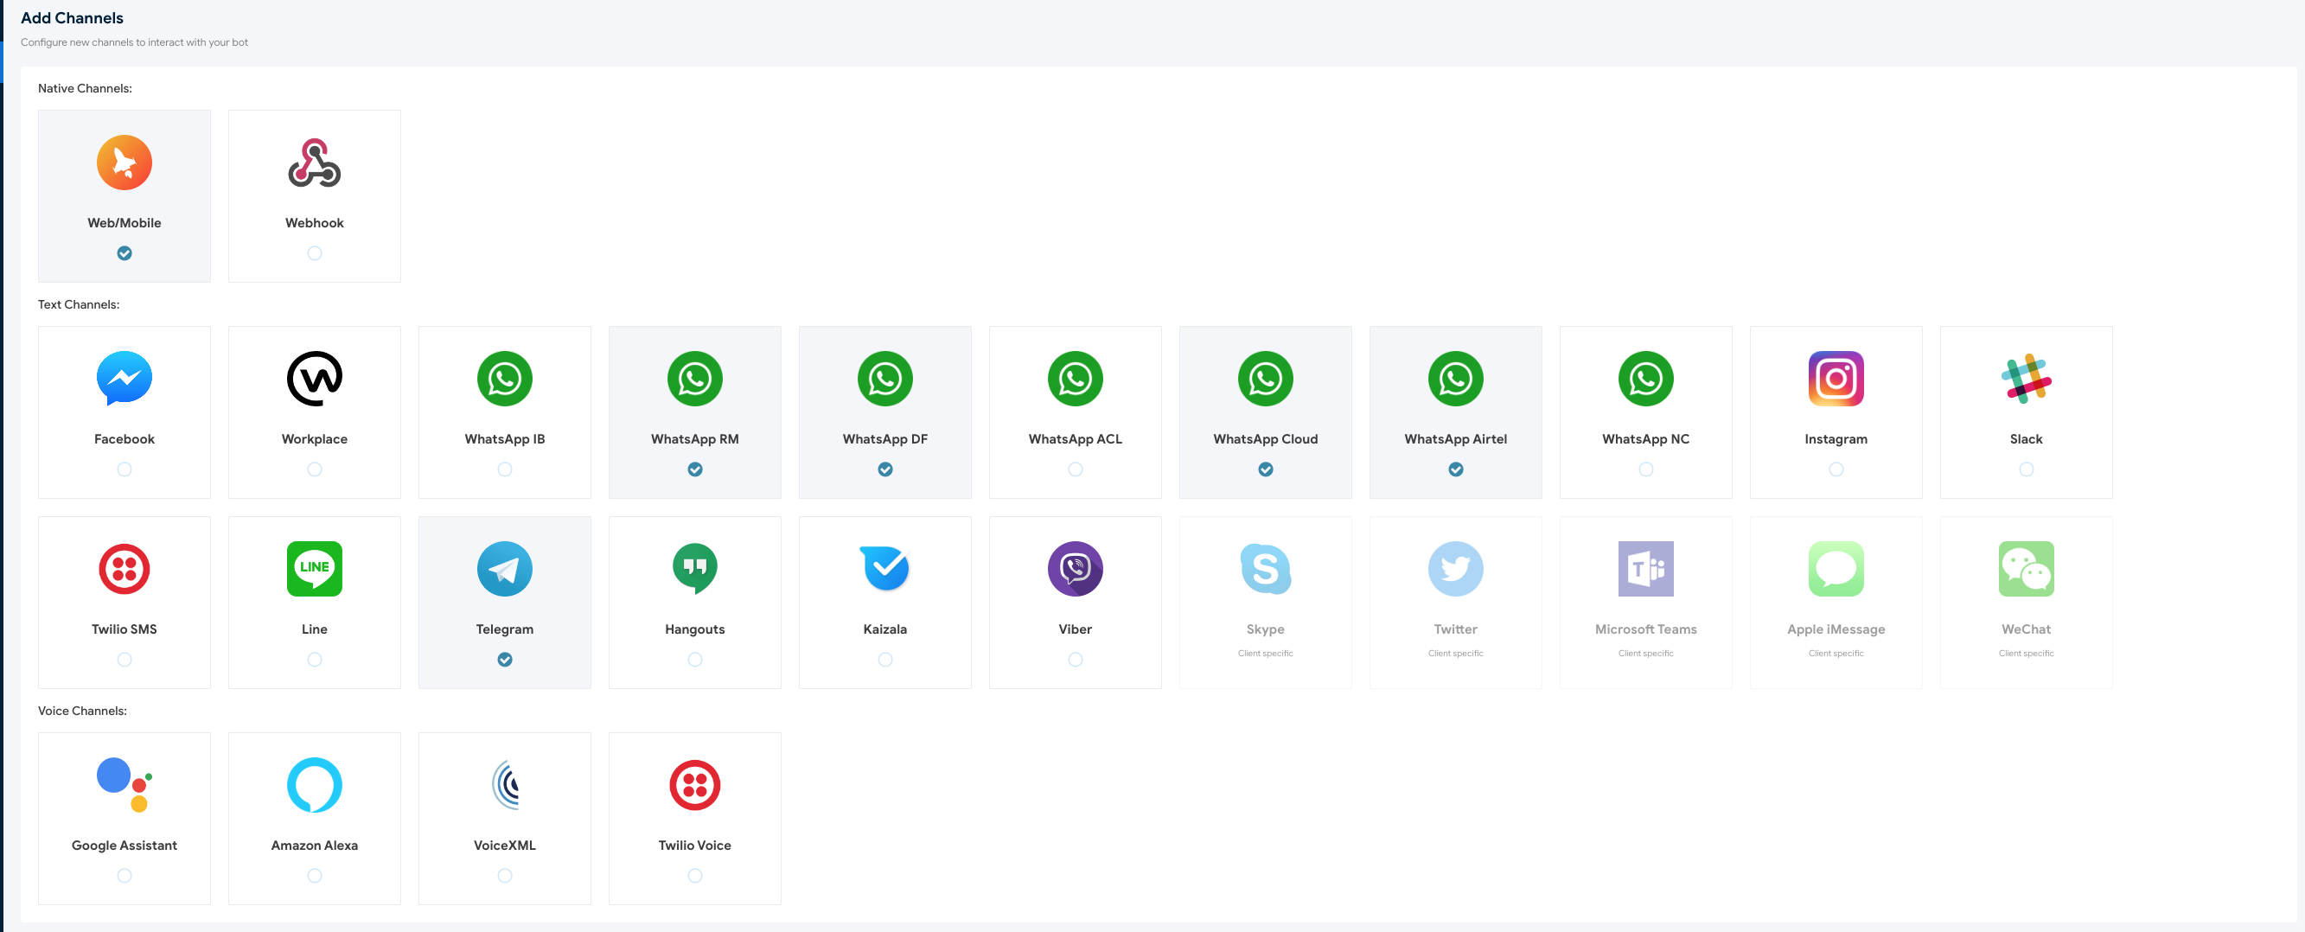Click the Kaizala channel icon

click(885, 568)
